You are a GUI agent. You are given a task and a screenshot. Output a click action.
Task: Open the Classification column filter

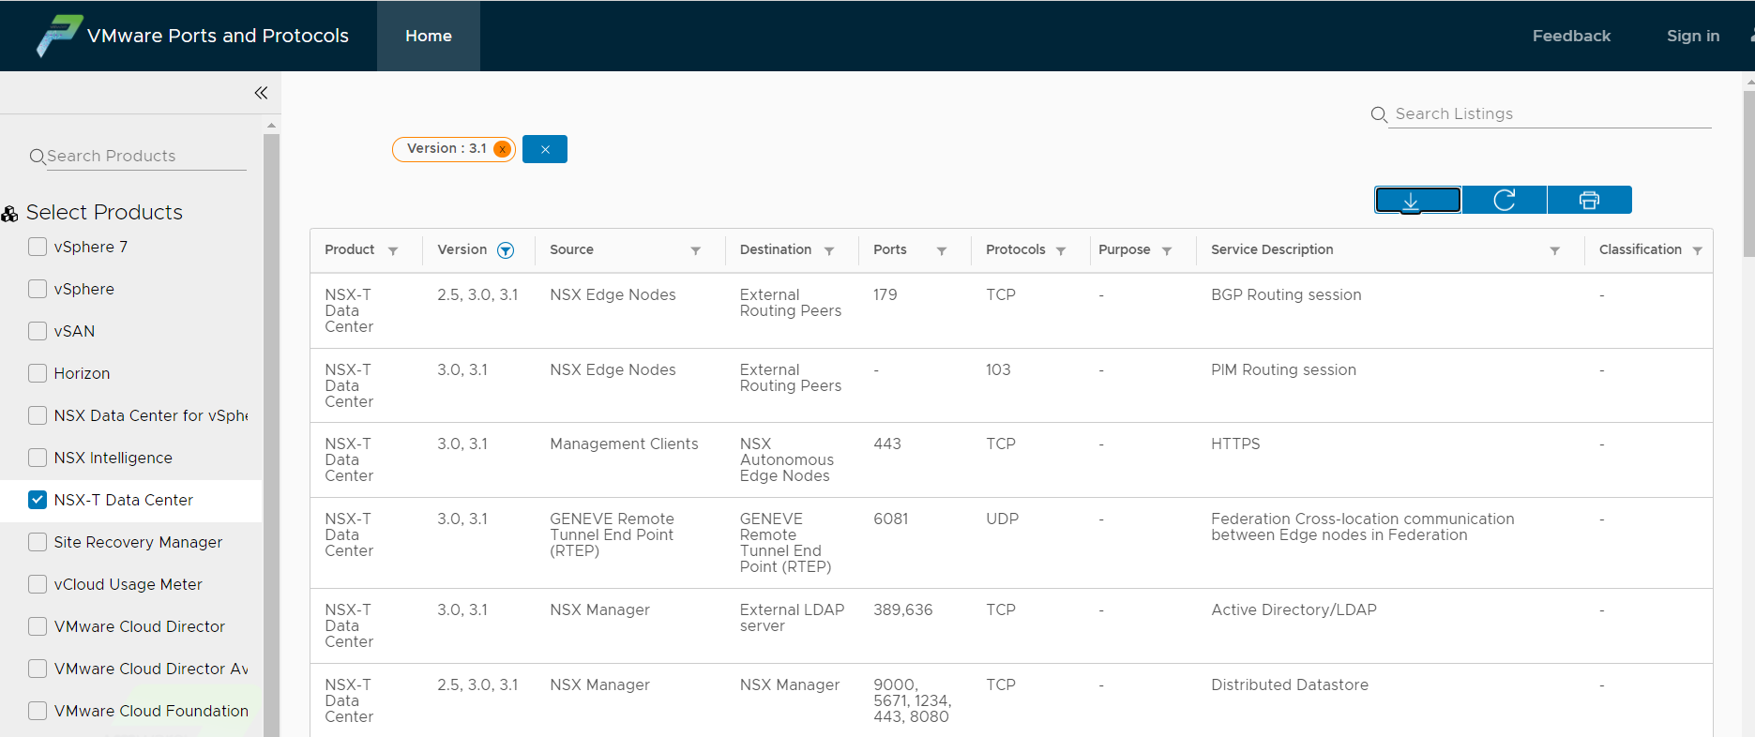(1697, 250)
